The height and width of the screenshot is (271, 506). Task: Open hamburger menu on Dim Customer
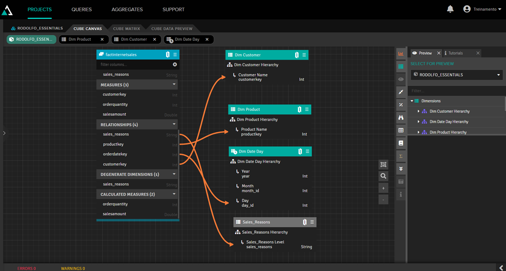(x=304, y=55)
